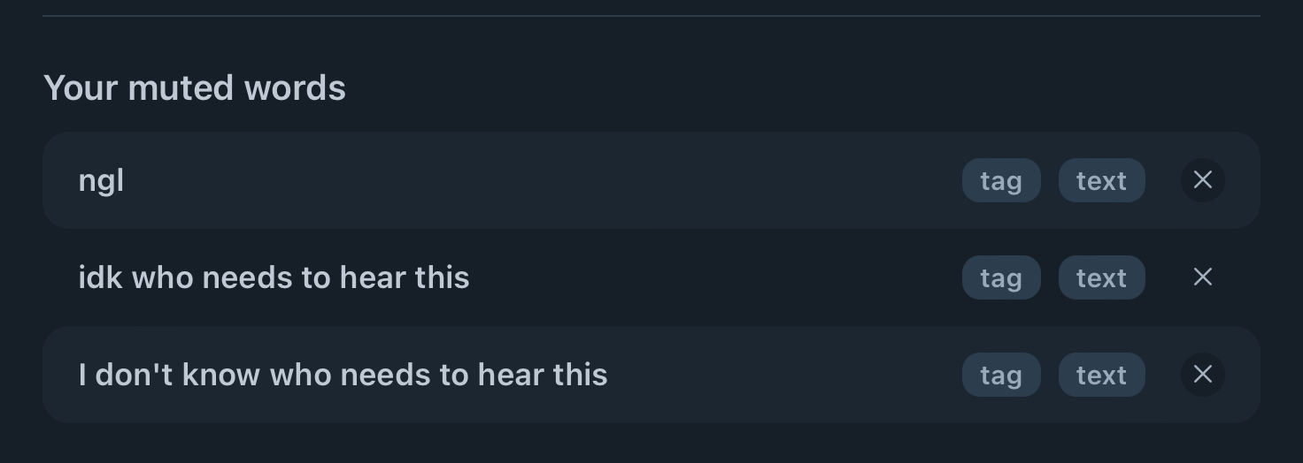1303x463 pixels.
Task: Click 'text' badge for 'I don't know' phrase
Action: (x=1101, y=375)
